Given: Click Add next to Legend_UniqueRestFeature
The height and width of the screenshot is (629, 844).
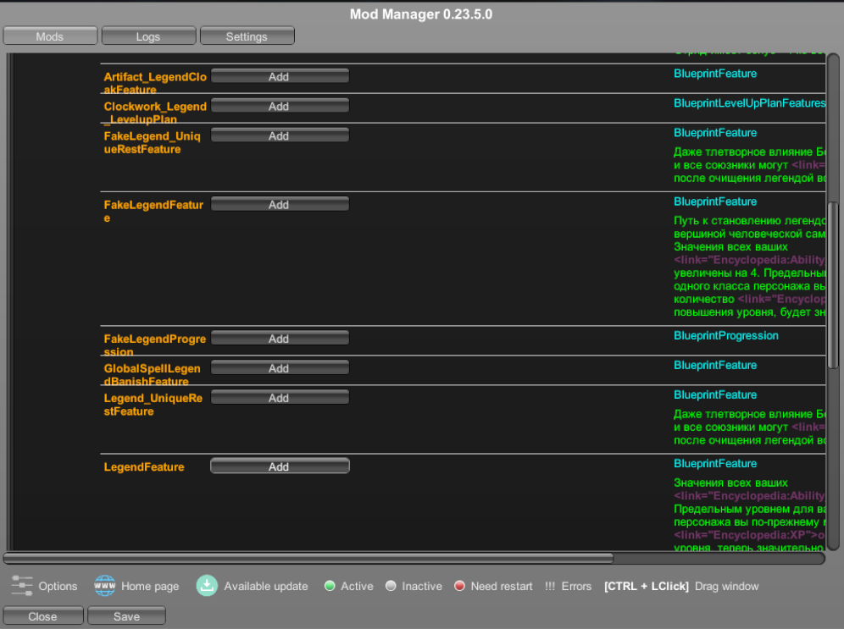Looking at the screenshot, I should [280, 397].
